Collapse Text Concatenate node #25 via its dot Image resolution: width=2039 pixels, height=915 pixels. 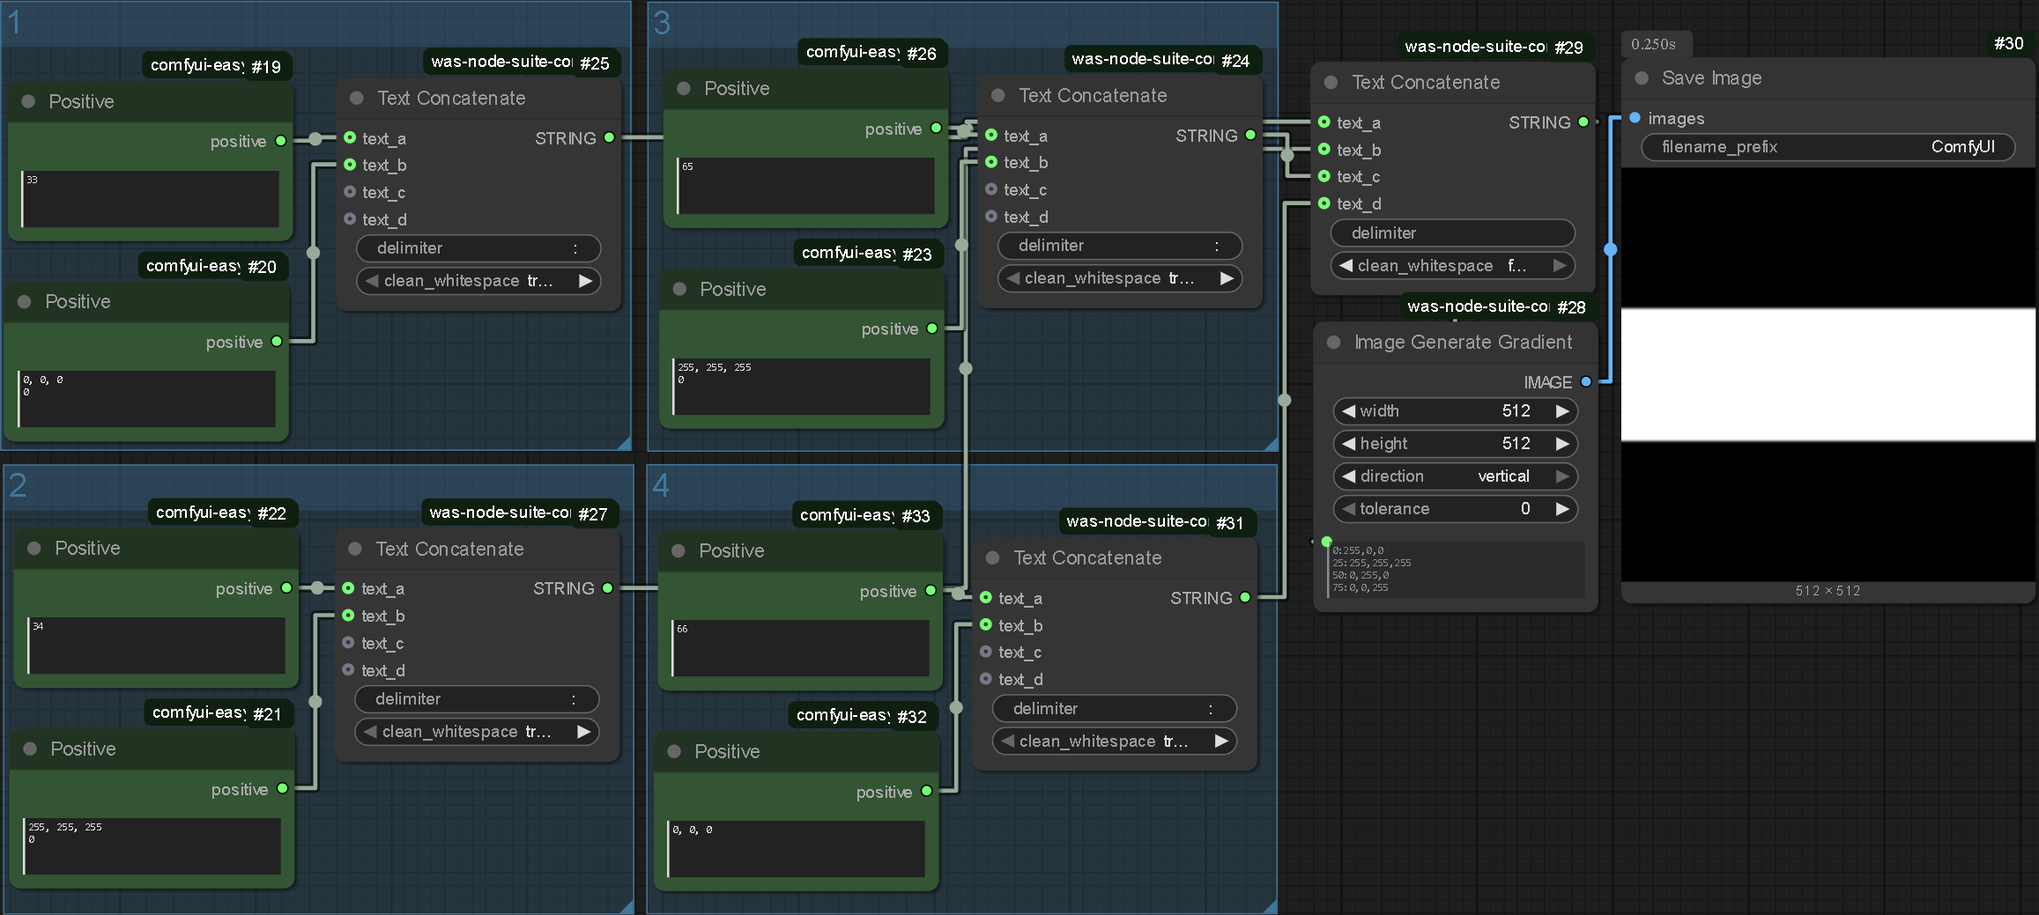357,98
